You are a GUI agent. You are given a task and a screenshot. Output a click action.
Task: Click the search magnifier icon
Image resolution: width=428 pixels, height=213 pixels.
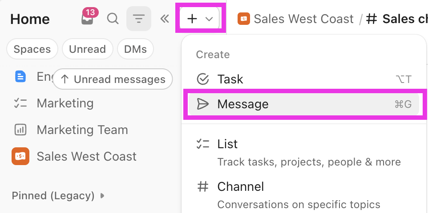click(113, 19)
